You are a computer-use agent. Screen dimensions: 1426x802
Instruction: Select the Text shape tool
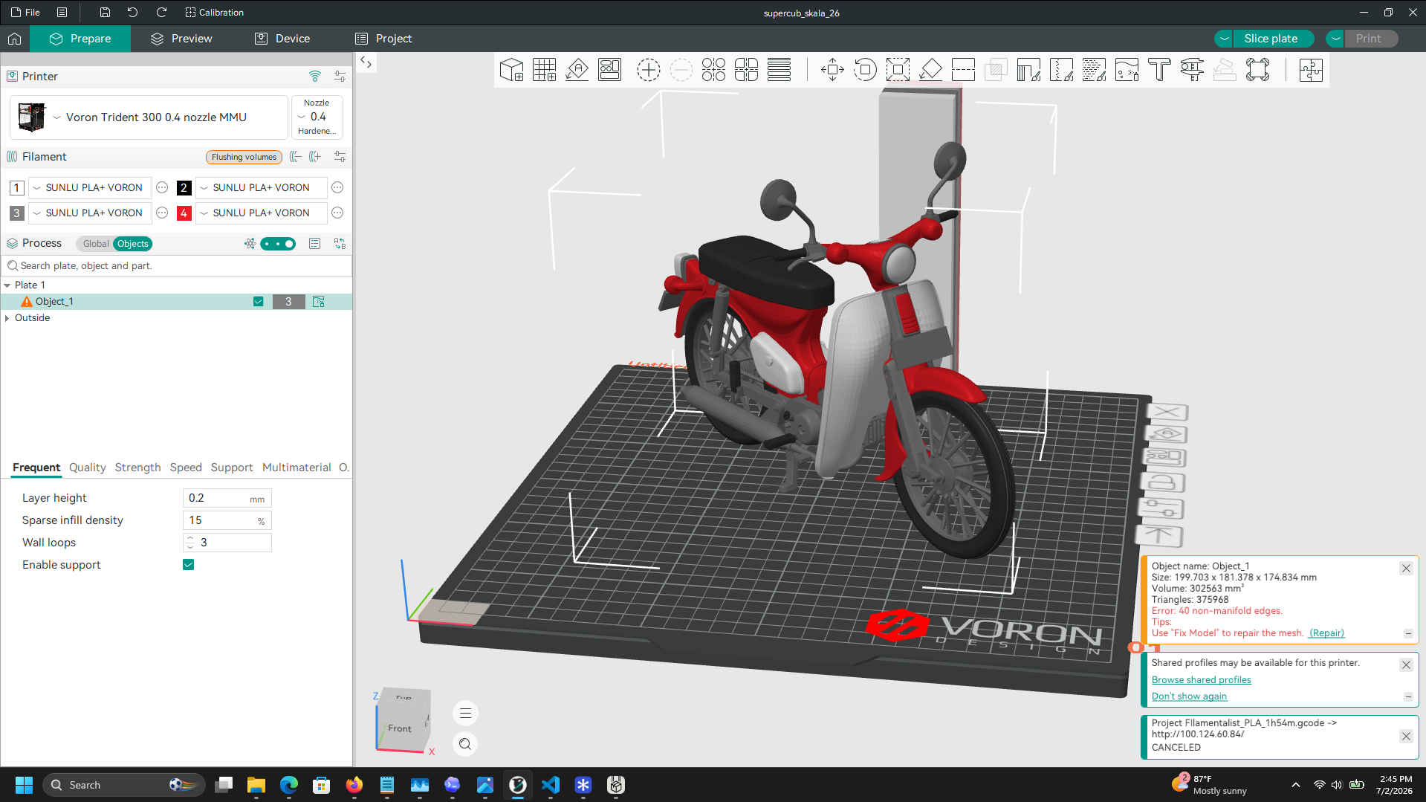[1159, 70]
